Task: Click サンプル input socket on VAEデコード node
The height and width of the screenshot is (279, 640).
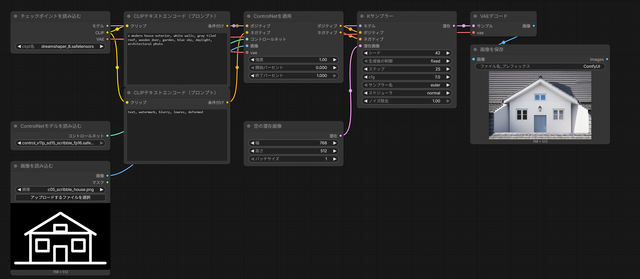Action: tap(474, 26)
